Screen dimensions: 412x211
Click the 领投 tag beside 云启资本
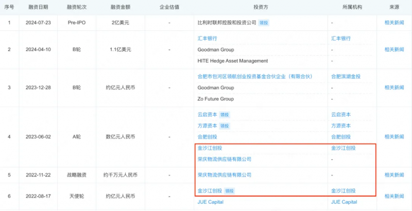pos(225,115)
